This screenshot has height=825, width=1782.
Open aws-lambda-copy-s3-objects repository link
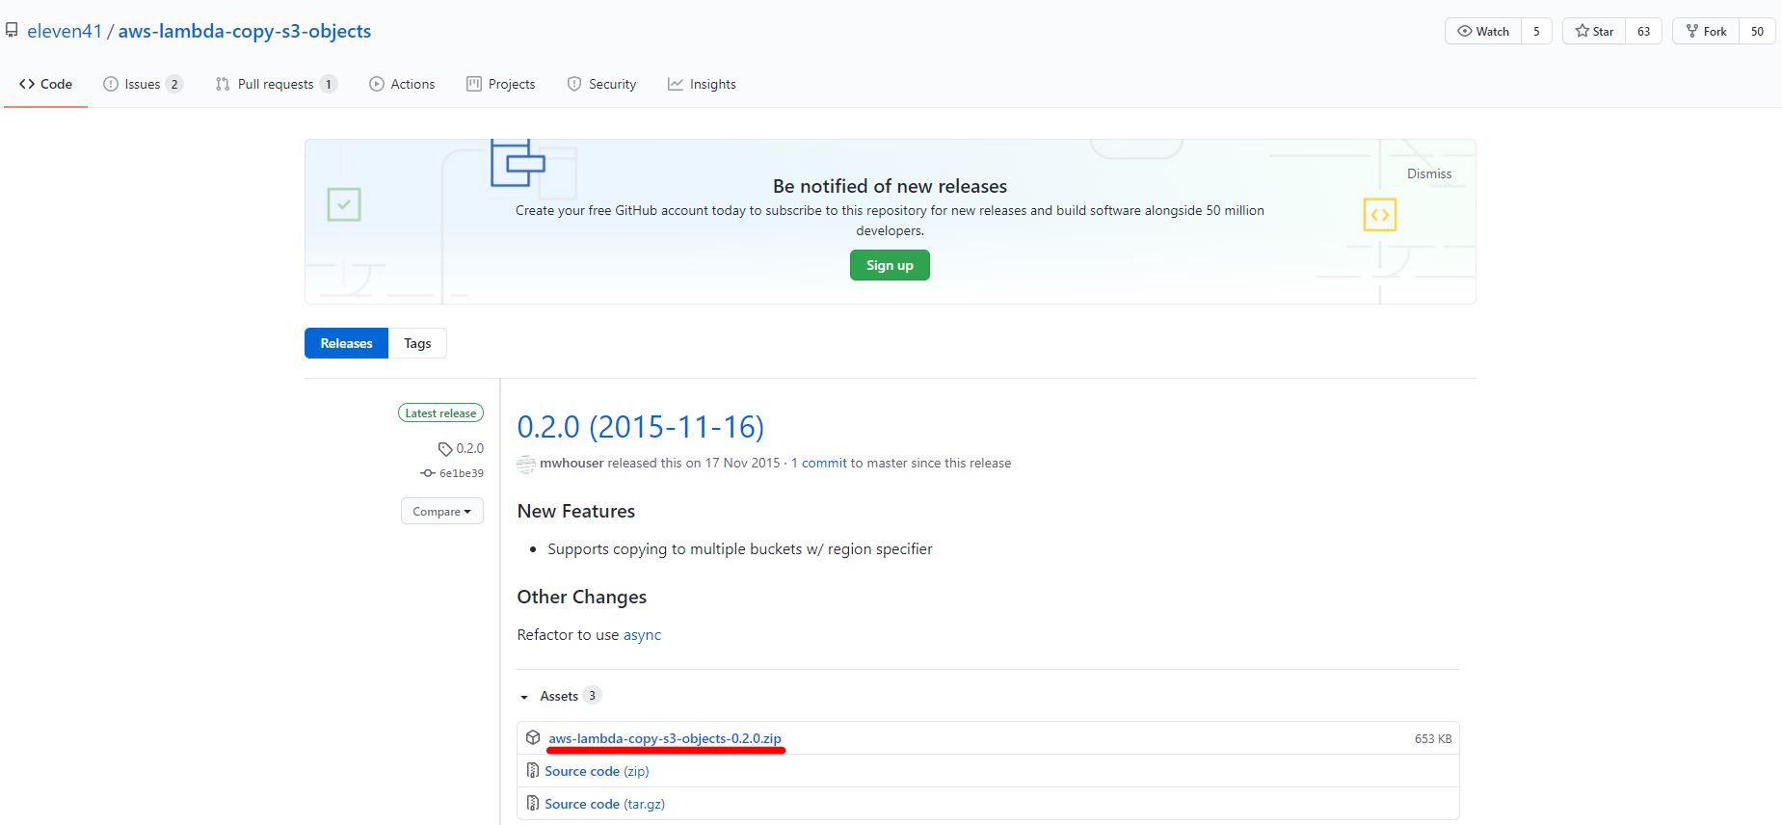pyautogui.click(x=245, y=31)
